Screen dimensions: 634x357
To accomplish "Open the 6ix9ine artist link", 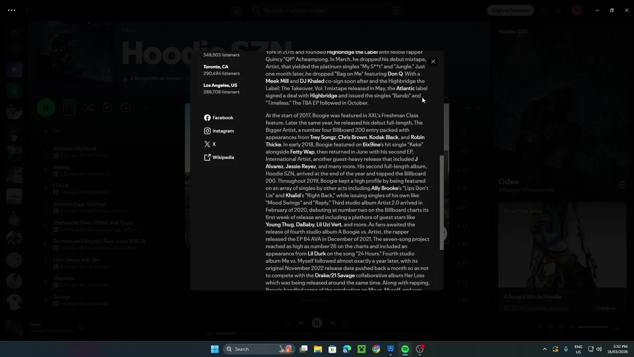I will pyautogui.click(x=371, y=145).
